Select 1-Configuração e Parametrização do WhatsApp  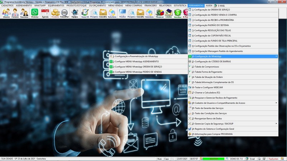click(149, 57)
